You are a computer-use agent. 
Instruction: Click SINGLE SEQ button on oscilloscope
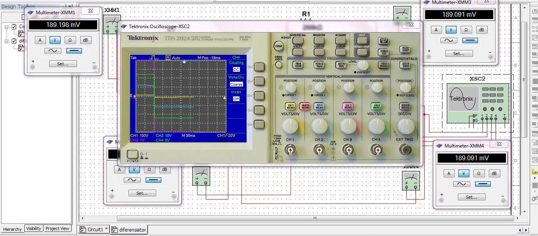coord(384,52)
